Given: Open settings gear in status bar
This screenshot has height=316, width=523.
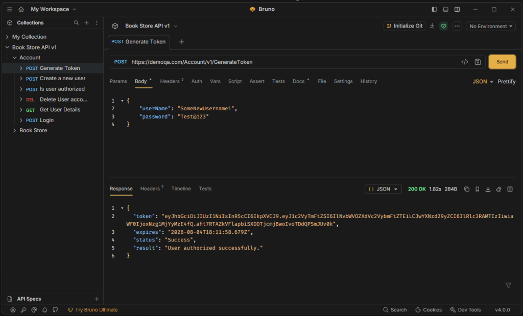Looking at the screenshot, I should 13,310.
